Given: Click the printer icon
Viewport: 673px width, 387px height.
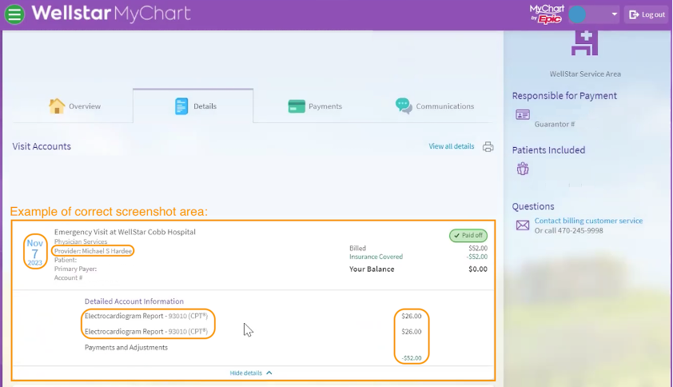Looking at the screenshot, I should [488, 147].
